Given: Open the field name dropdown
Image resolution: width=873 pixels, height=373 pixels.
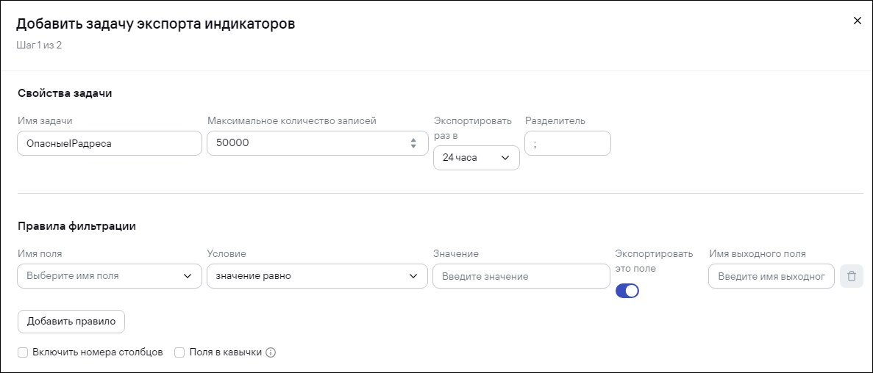Looking at the screenshot, I should click(110, 276).
